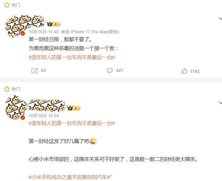
Task: Open comments icon showing 441
Action: (110, 71)
